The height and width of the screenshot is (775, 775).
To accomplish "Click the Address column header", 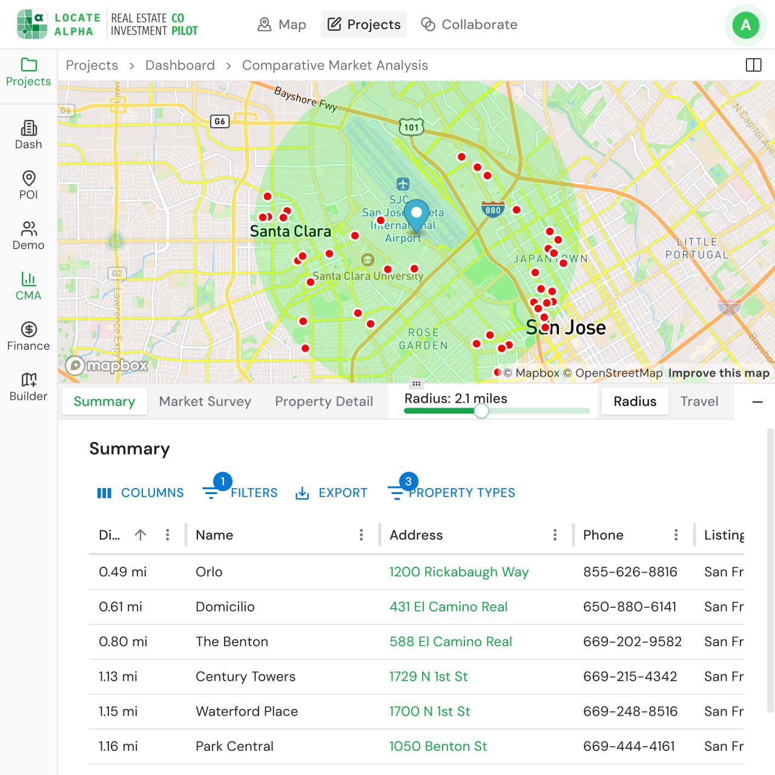I will point(416,535).
